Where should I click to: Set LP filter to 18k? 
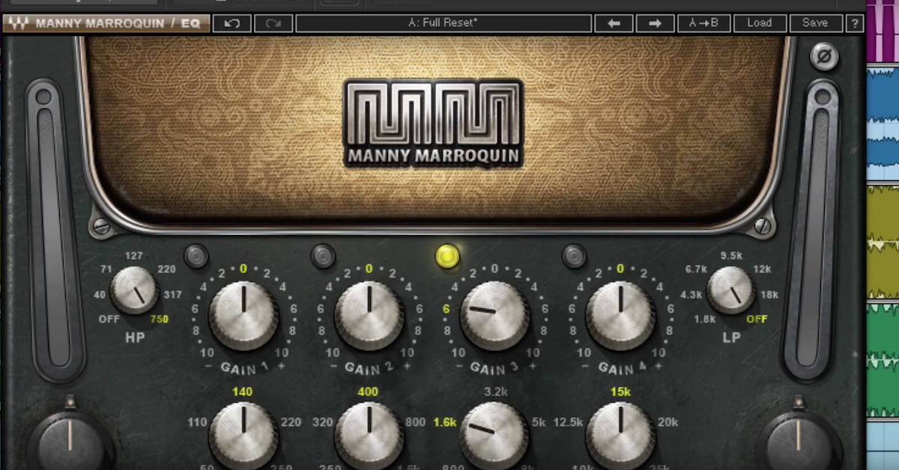770,294
